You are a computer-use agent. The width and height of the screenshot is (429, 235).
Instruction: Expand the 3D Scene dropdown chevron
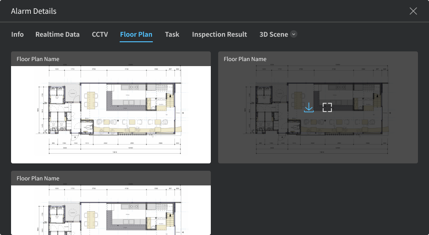pyautogui.click(x=294, y=34)
